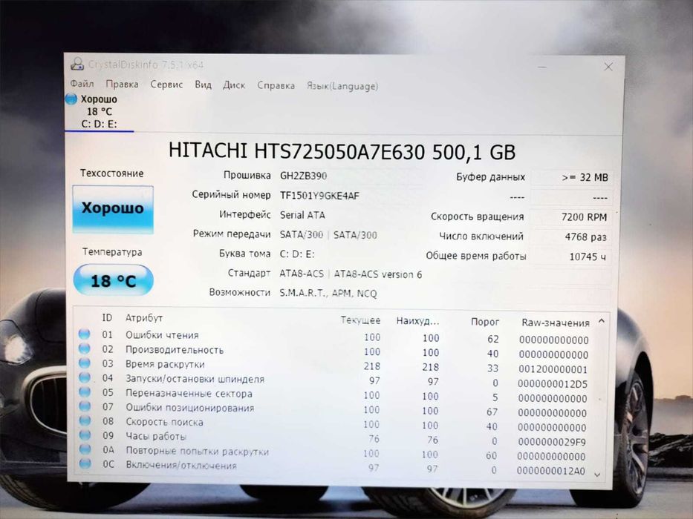
Task: Click raw value 0000000012A0
Action: point(550,471)
